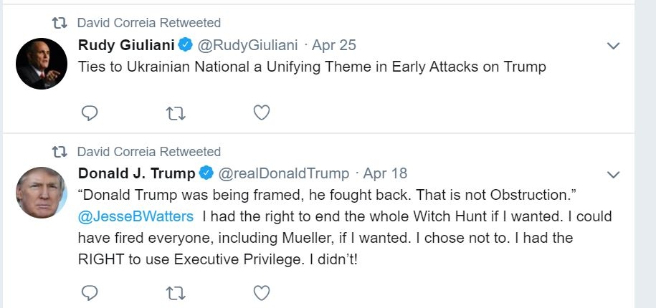Open Donald Trump's profile picture
Image resolution: width=656 pixels, height=308 pixels.
coord(42,193)
